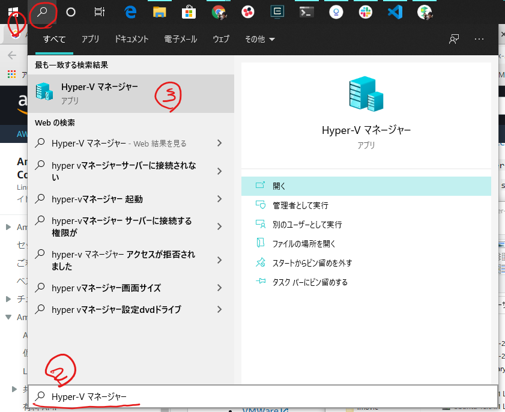Switch to the アプリ search tab
505x412 pixels.
coord(90,39)
